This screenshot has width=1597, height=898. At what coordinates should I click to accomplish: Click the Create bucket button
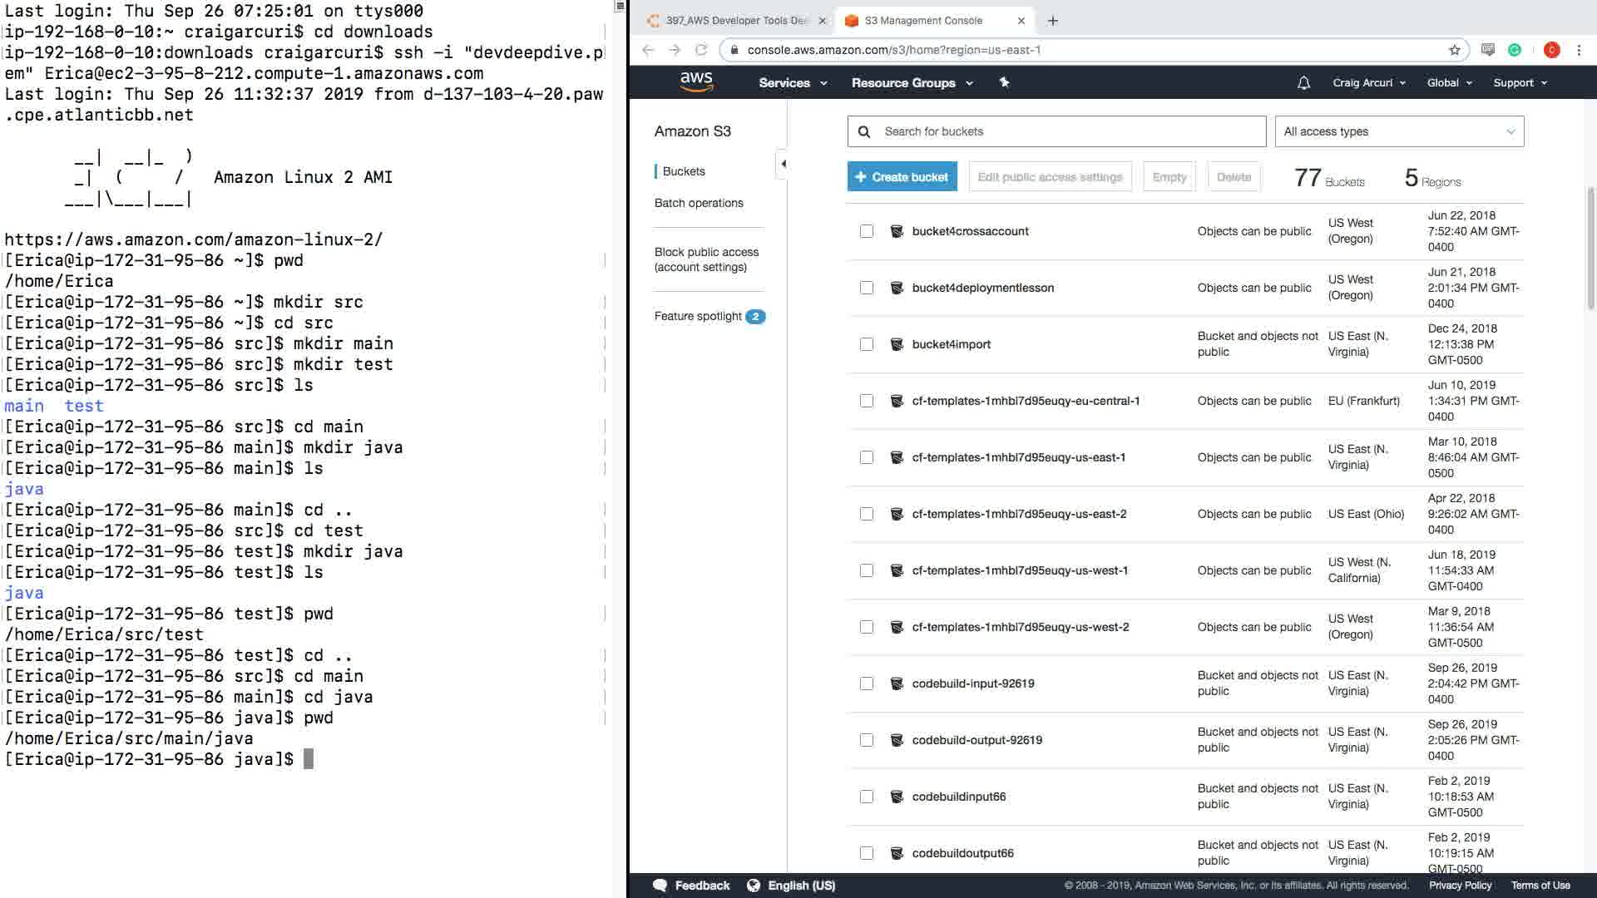[x=902, y=177]
